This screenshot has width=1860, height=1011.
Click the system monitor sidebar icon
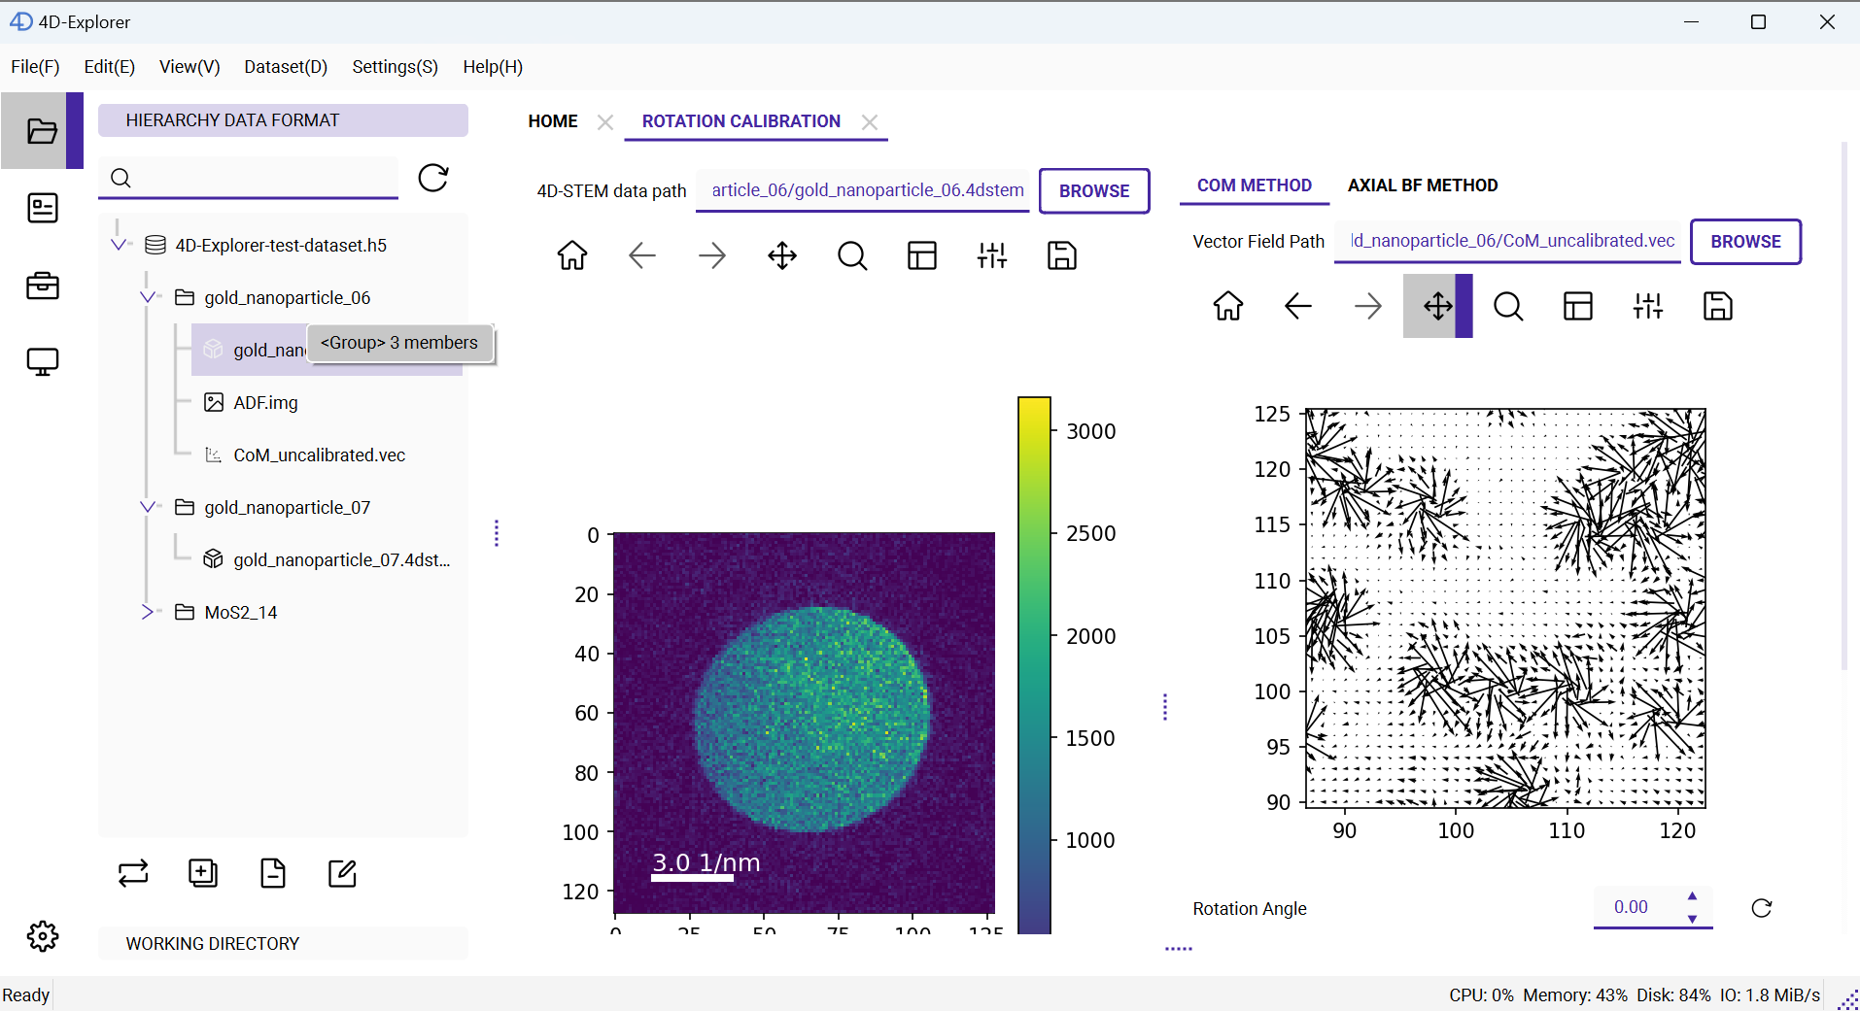(x=42, y=362)
